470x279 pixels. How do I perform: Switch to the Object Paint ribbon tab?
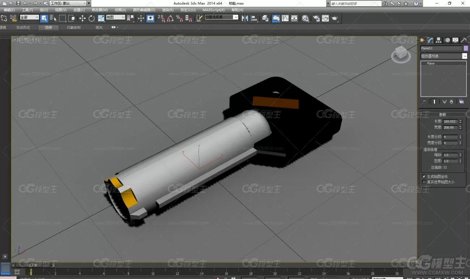pos(74,28)
